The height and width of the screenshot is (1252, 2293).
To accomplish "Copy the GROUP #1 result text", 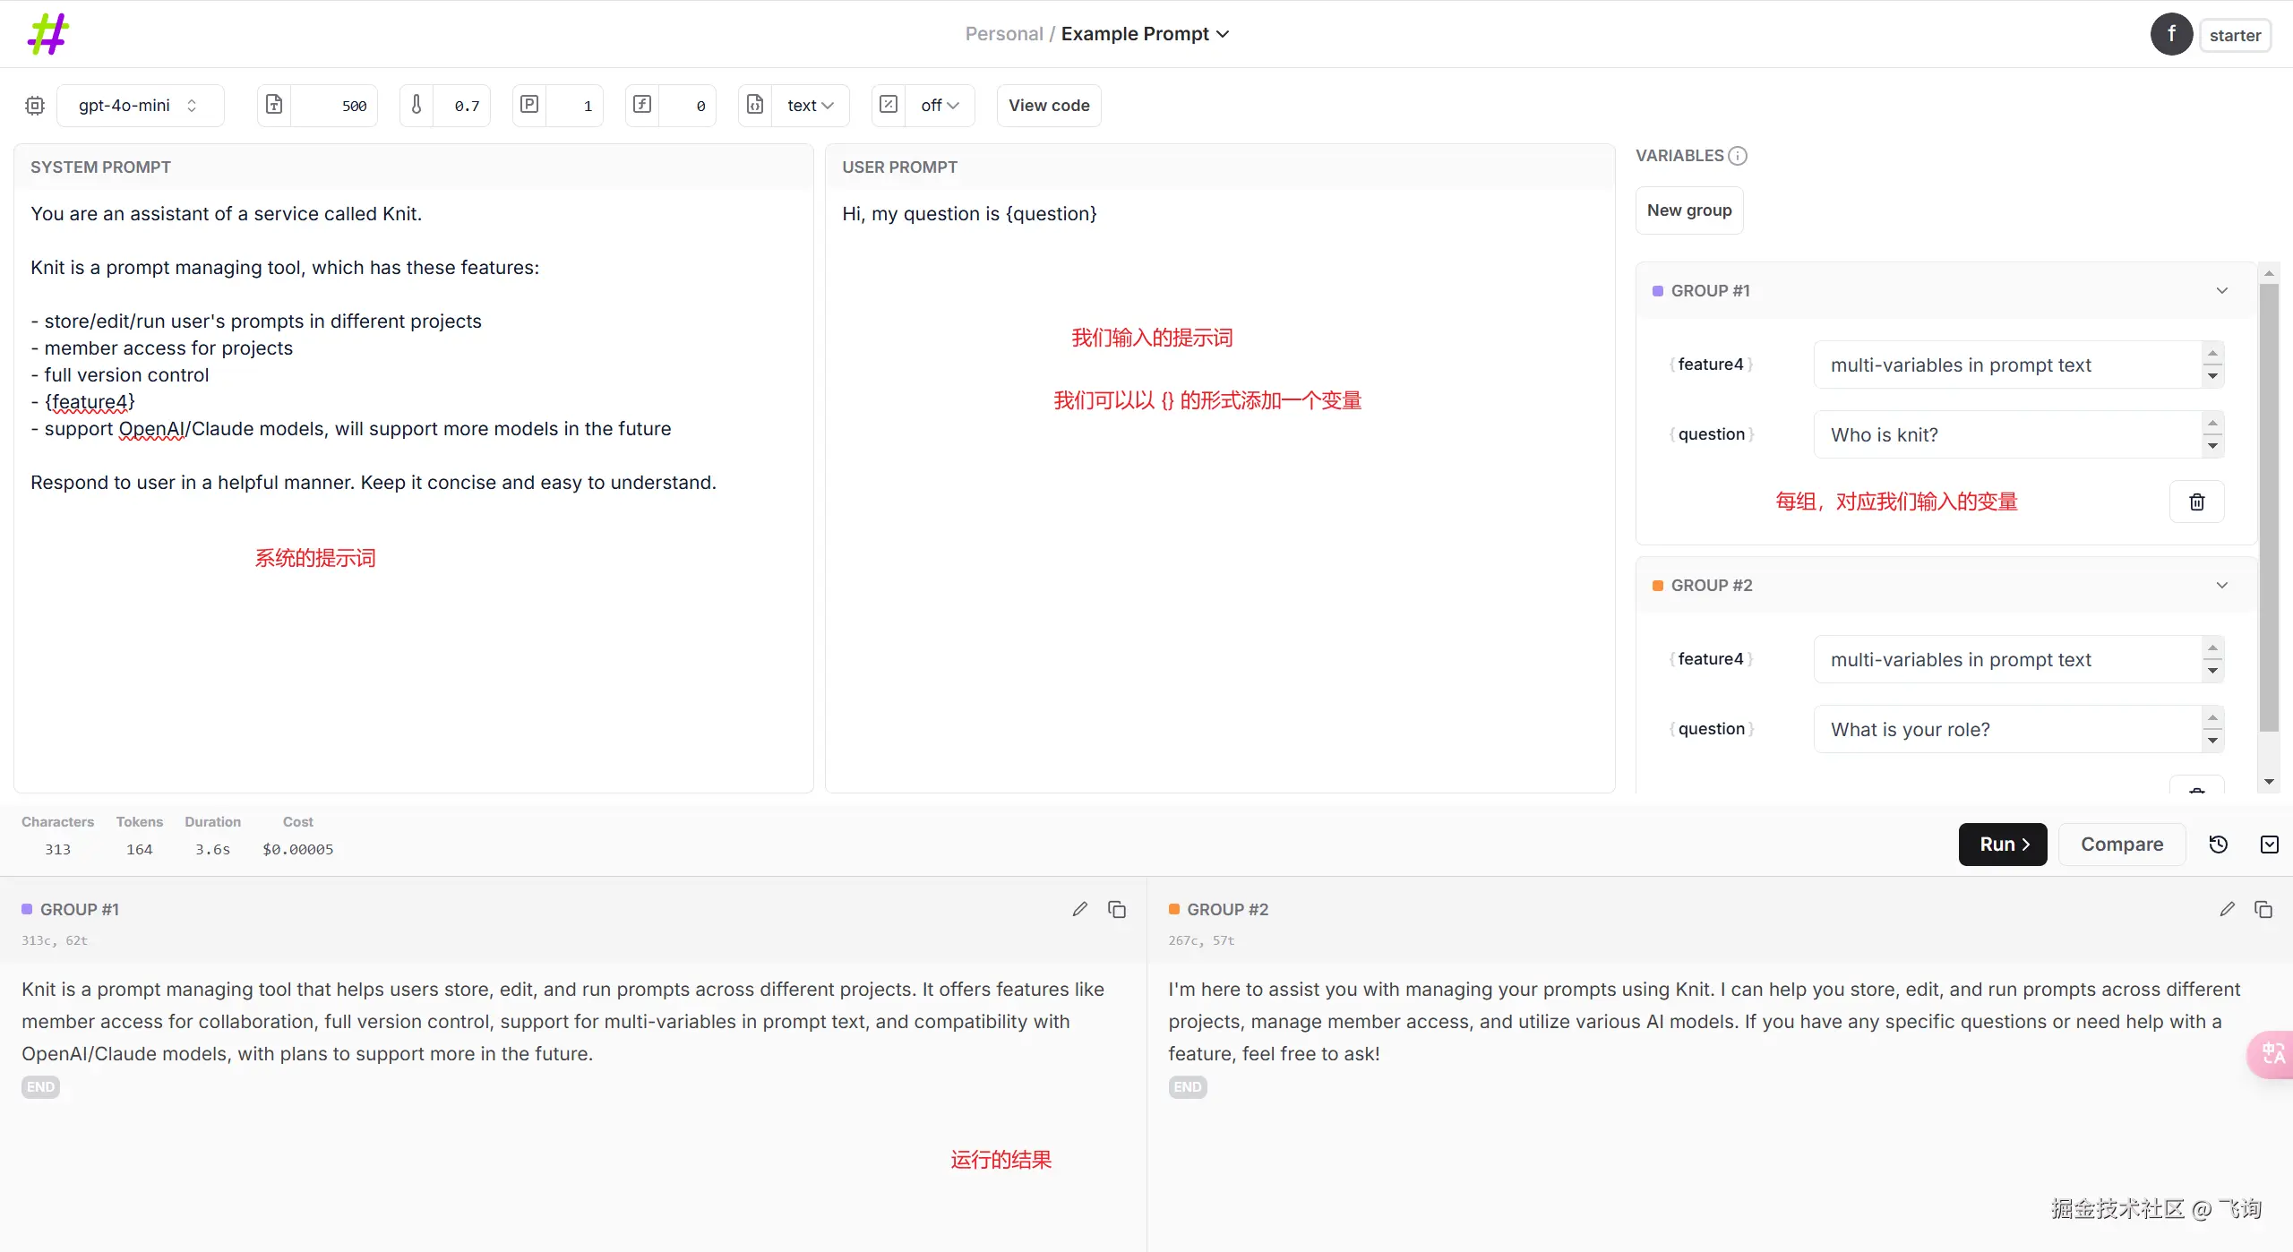I will tap(1116, 910).
